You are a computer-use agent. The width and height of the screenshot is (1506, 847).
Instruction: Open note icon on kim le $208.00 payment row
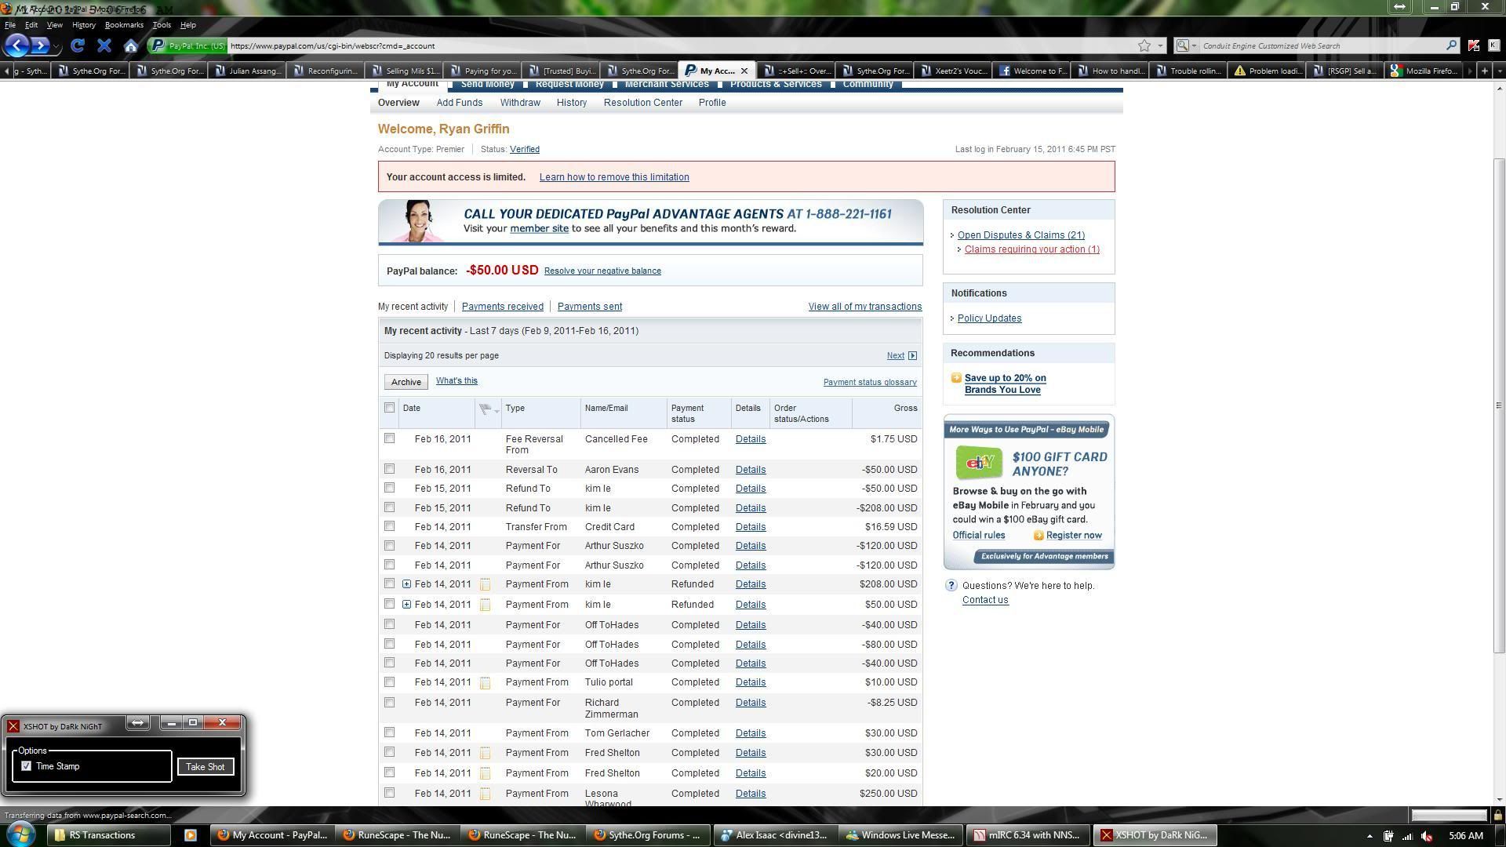click(485, 584)
